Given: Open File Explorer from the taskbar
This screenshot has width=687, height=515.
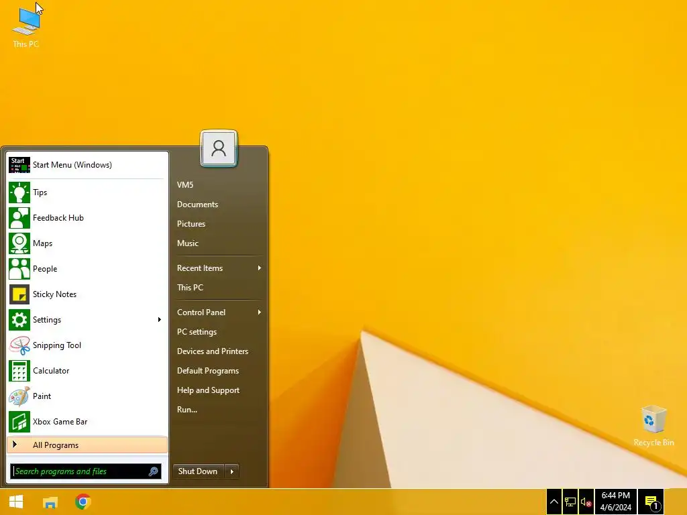Looking at the screenshot, I should [x=50, y=502].
